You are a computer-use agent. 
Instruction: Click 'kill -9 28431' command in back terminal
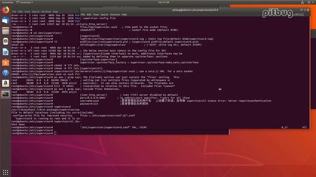tap(64, 86)
